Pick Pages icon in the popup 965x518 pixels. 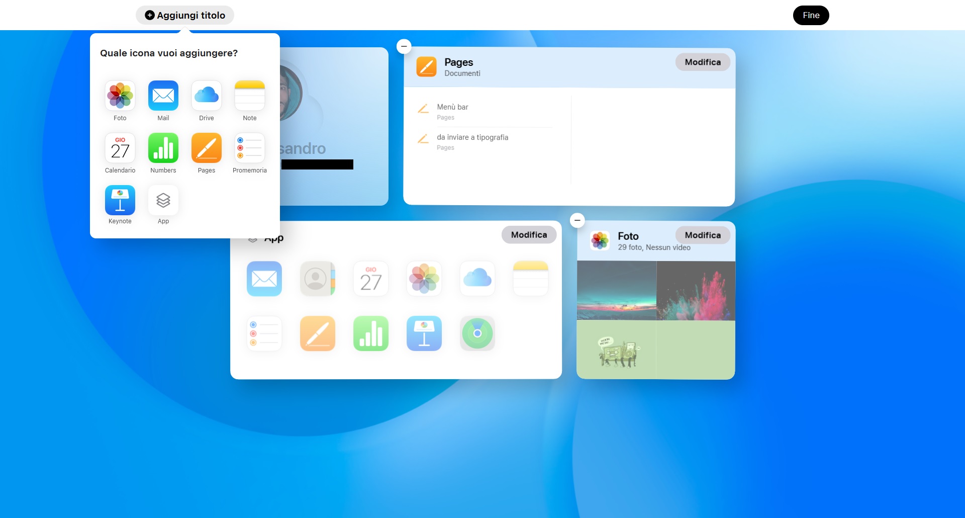(207, 148)
